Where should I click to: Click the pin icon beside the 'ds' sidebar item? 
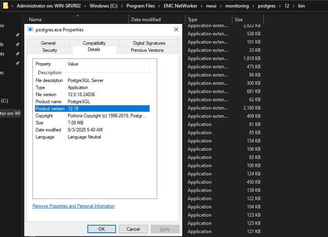tap(18, 44)
